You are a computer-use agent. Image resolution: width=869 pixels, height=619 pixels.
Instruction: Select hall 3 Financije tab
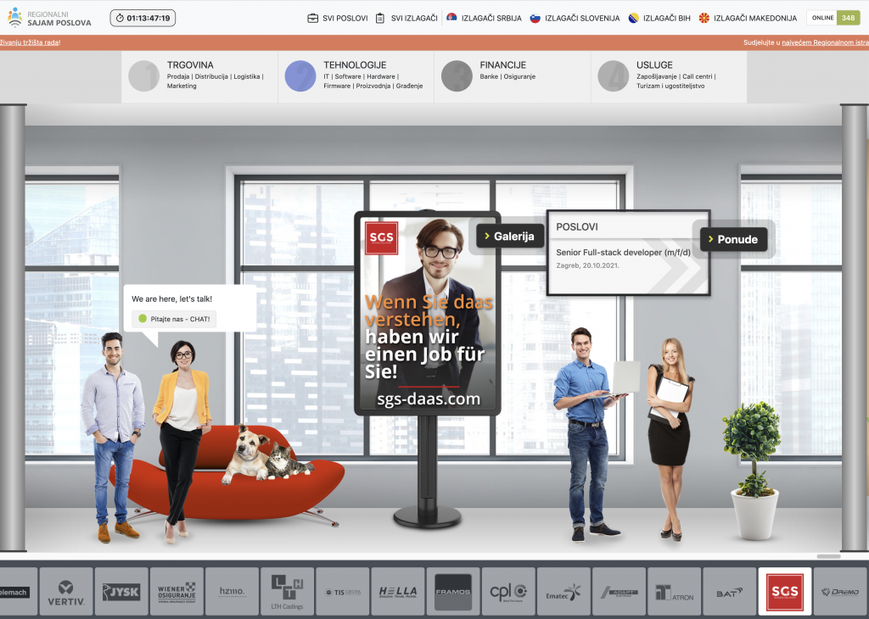tap(512, 76)
